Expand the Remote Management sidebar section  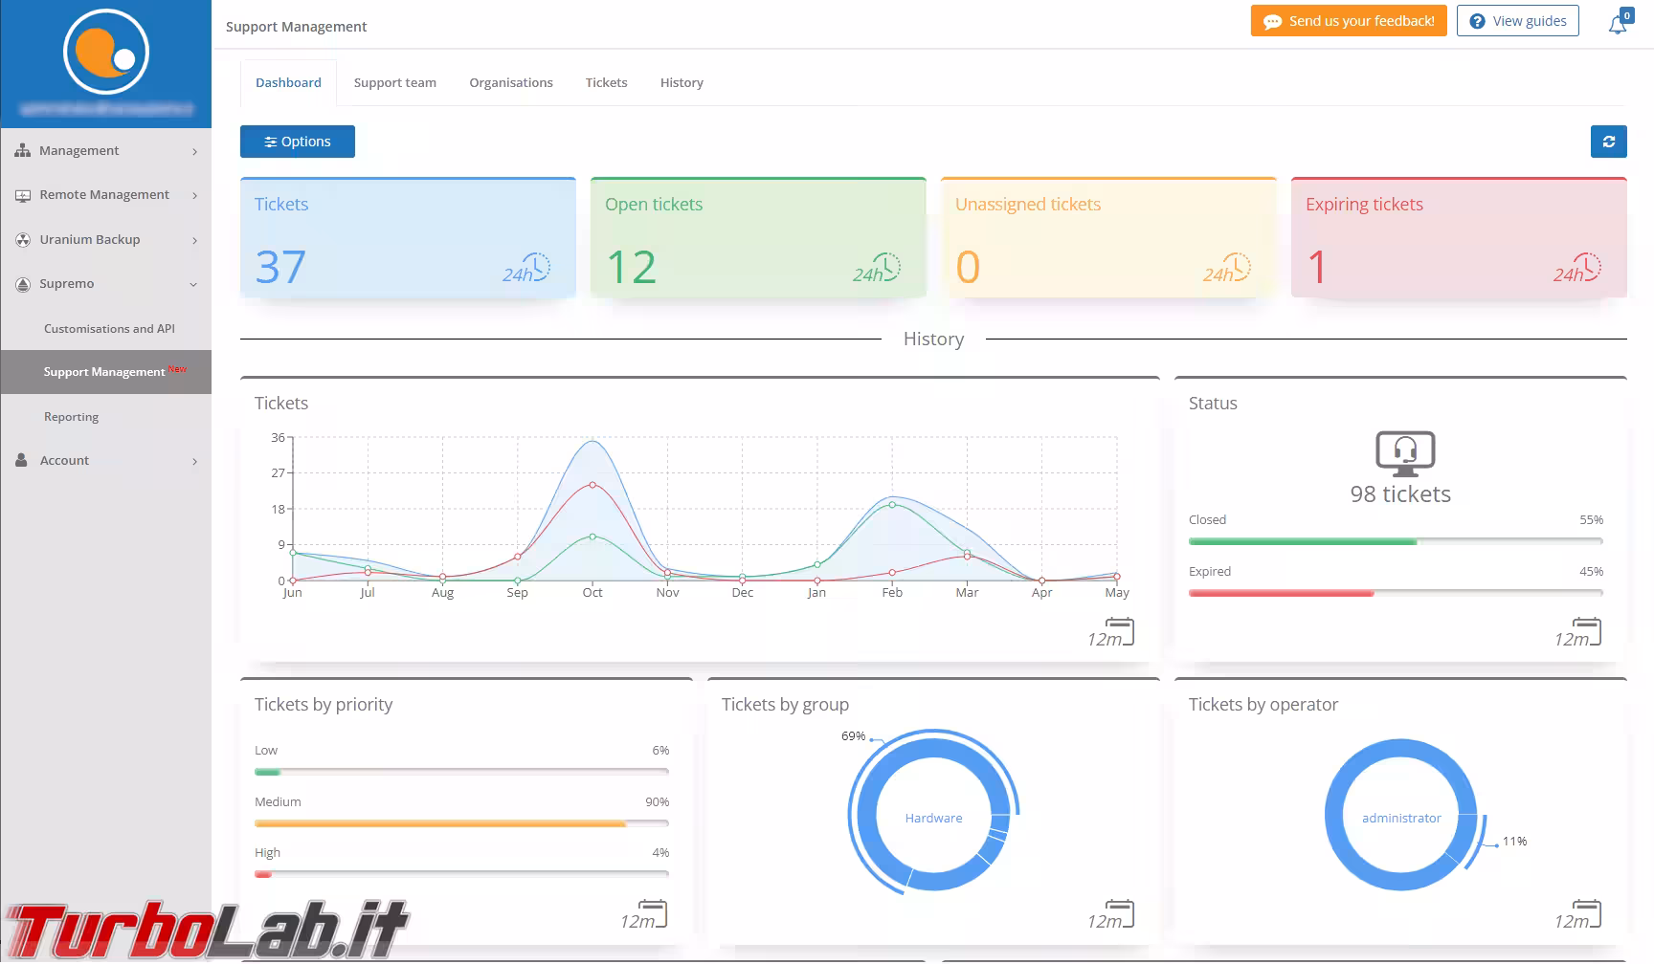(x=105, y=195)
